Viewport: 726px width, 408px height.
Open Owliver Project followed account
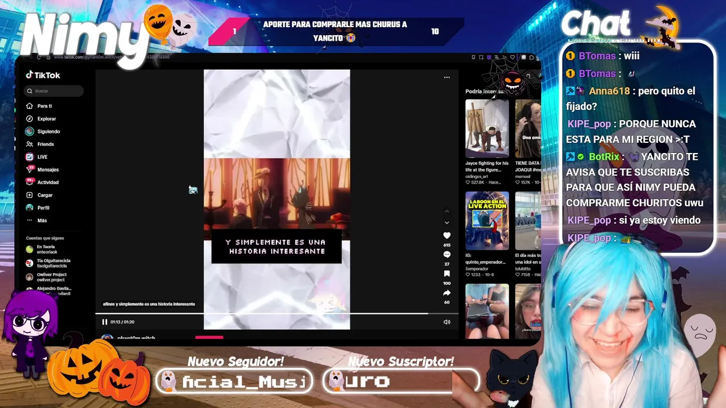(x=47, y=277)
